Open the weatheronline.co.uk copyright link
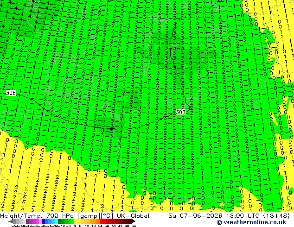This screenshot has height=227, width=294. pos(251,222)
